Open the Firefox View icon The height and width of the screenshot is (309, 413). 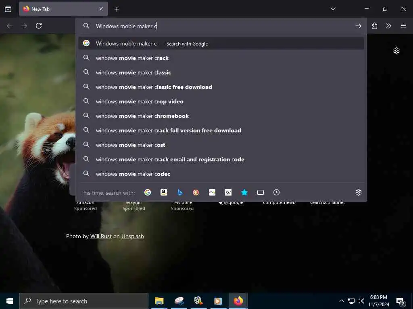click(x=8, y=9)
